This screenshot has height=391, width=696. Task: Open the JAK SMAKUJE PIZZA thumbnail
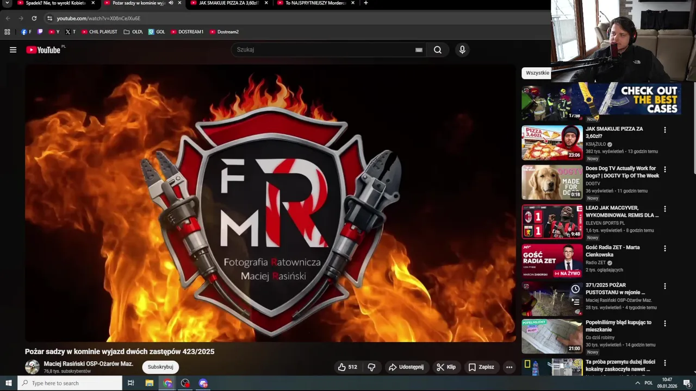[552, 143]
